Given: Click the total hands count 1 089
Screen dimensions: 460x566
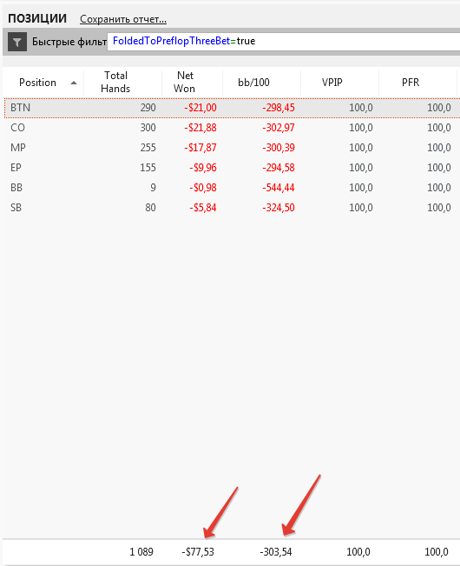Looking at the screenshot, I should 141,552.
